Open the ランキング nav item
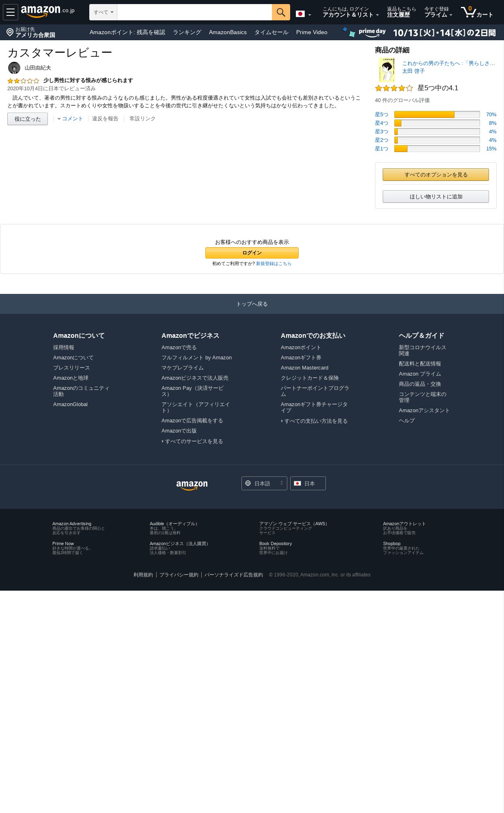This screenshot has height=813, width=504. 187,32
